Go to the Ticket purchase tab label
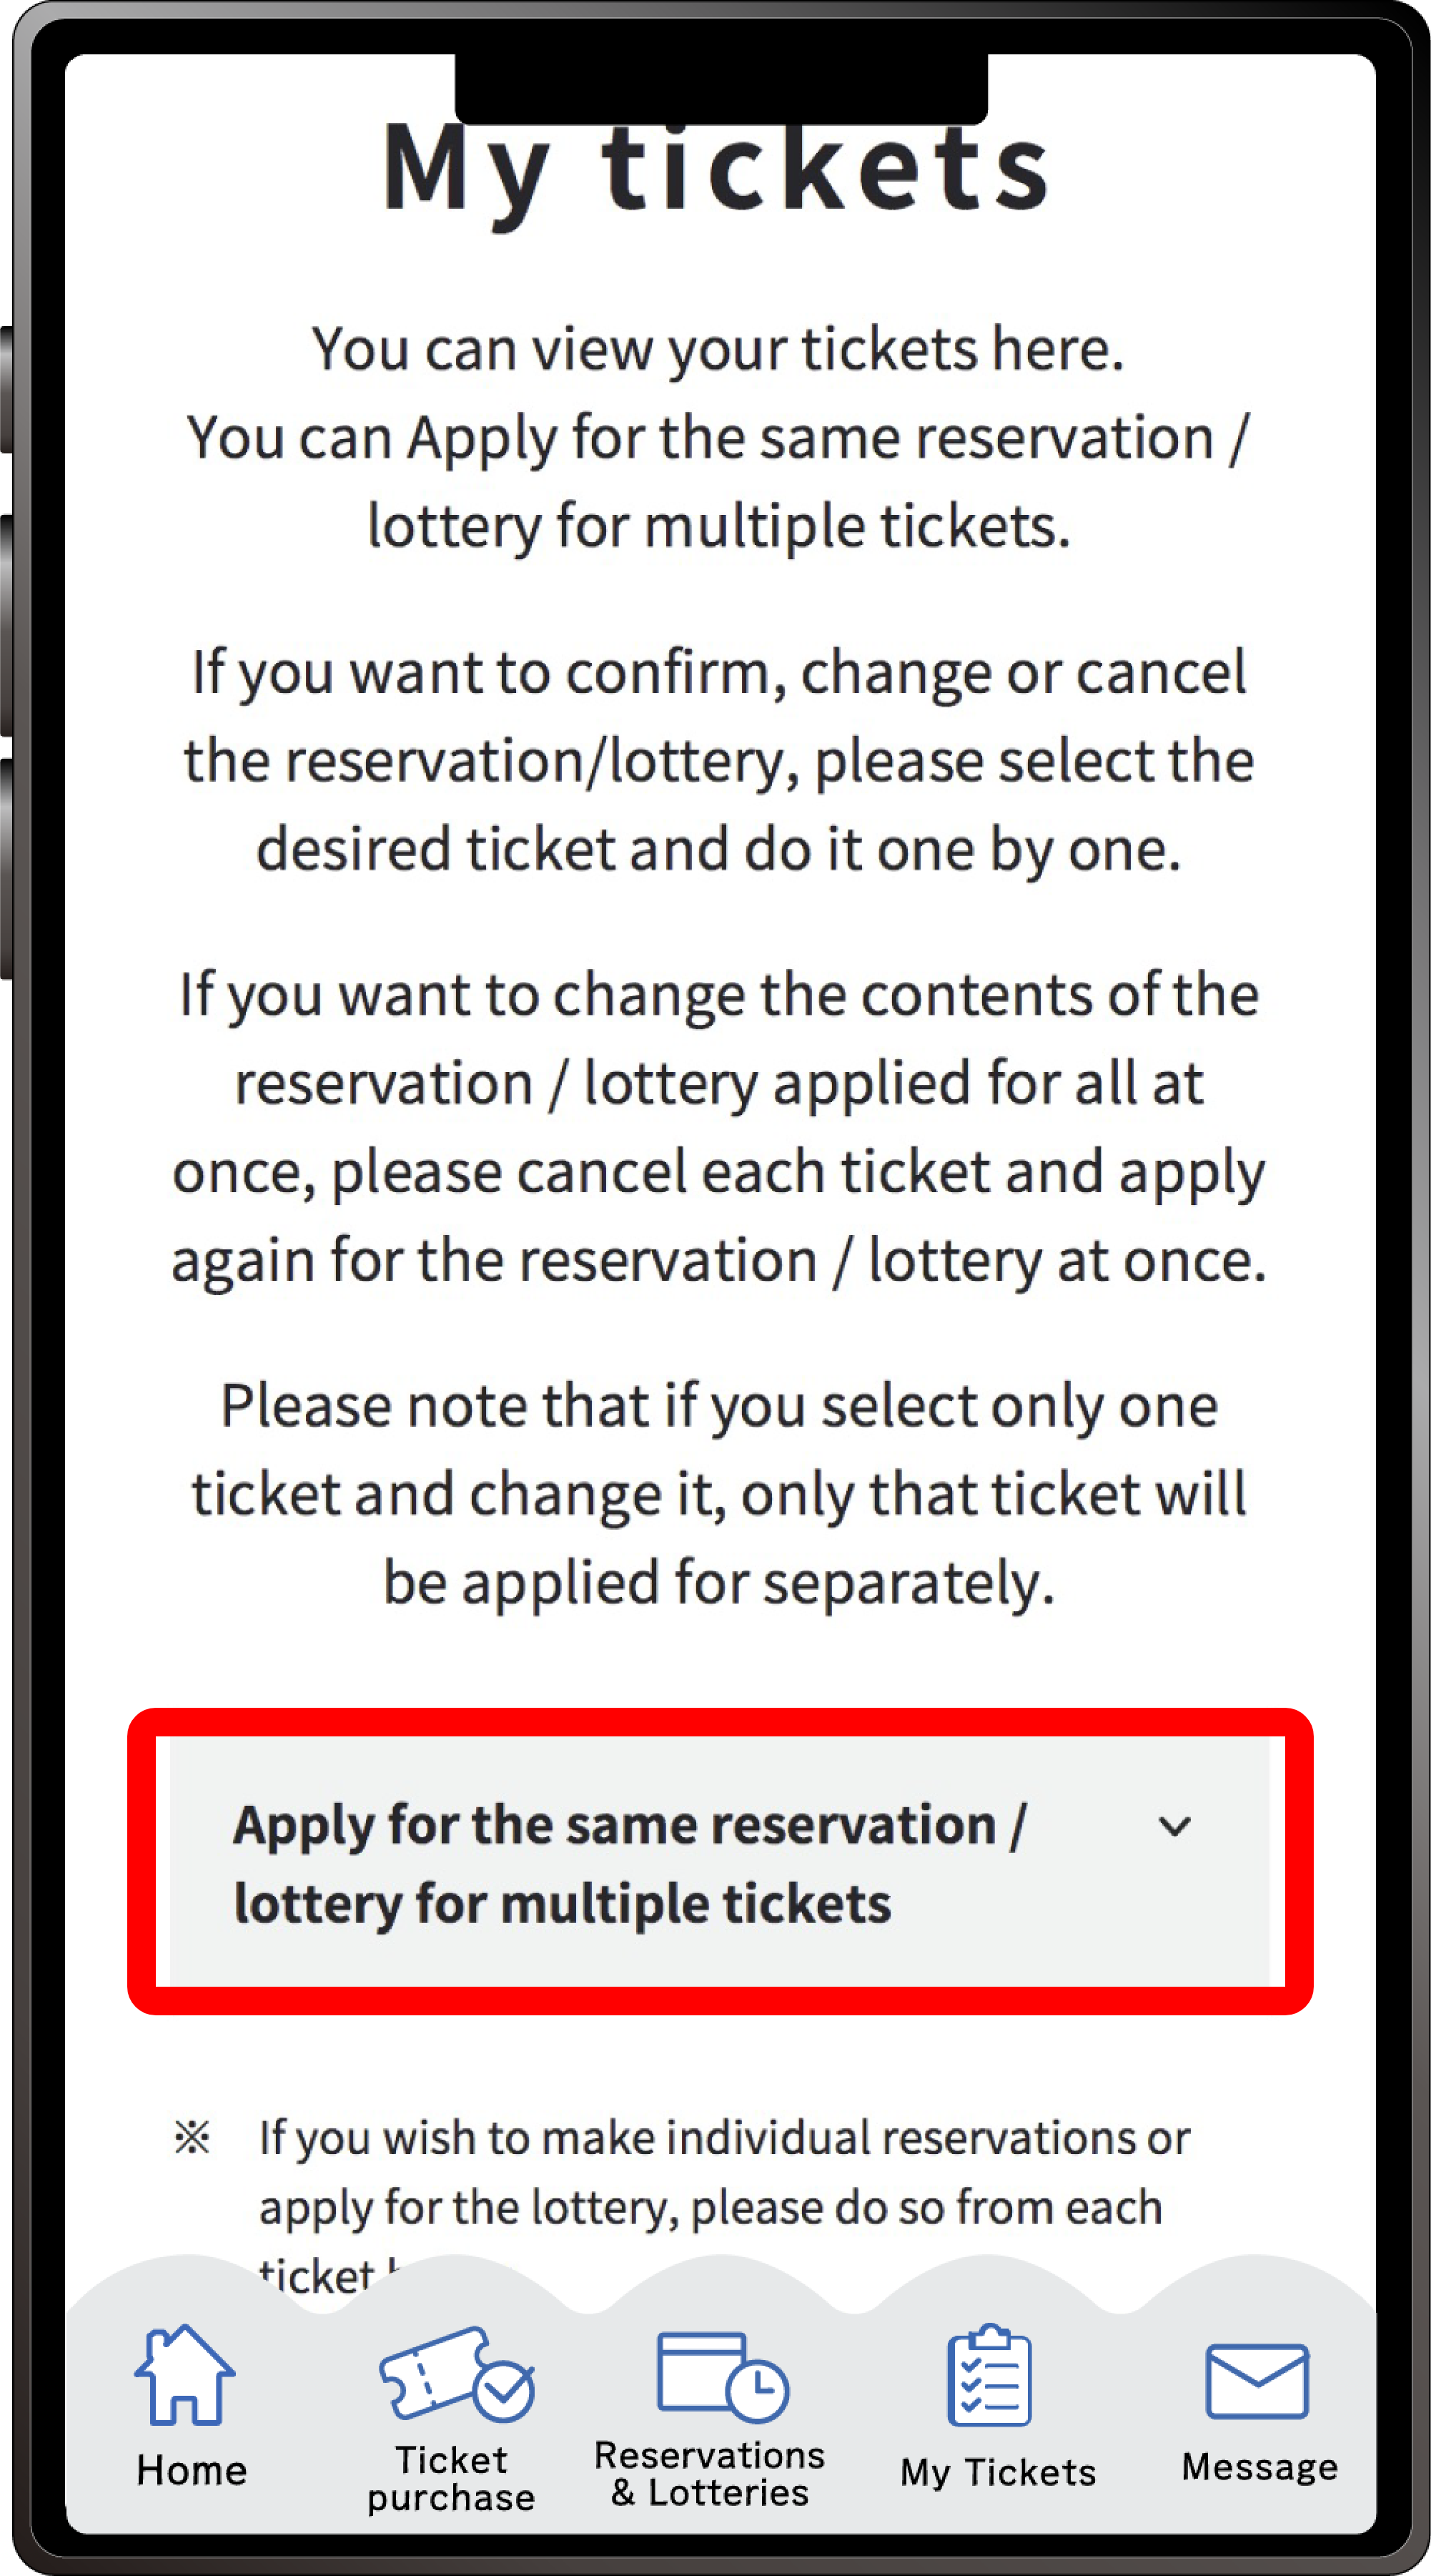Viewport: 1431px width, 2576px height. 452,2479
